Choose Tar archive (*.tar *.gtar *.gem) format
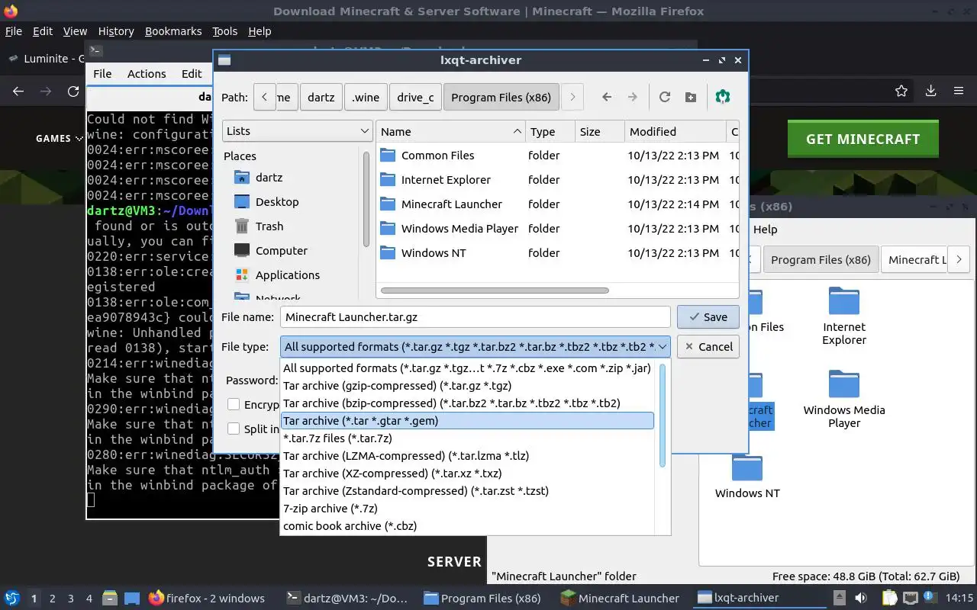The image size is (977, 610). [468, 421]
